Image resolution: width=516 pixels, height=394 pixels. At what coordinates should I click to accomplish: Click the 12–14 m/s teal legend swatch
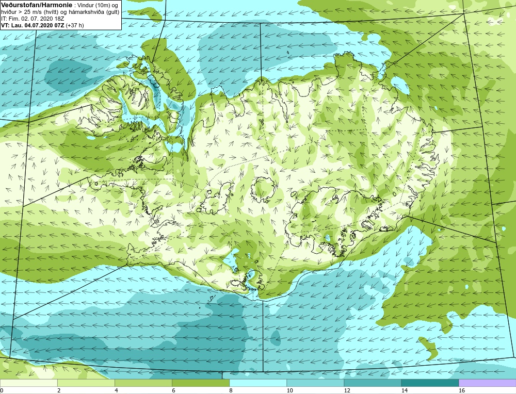point(372,383)
